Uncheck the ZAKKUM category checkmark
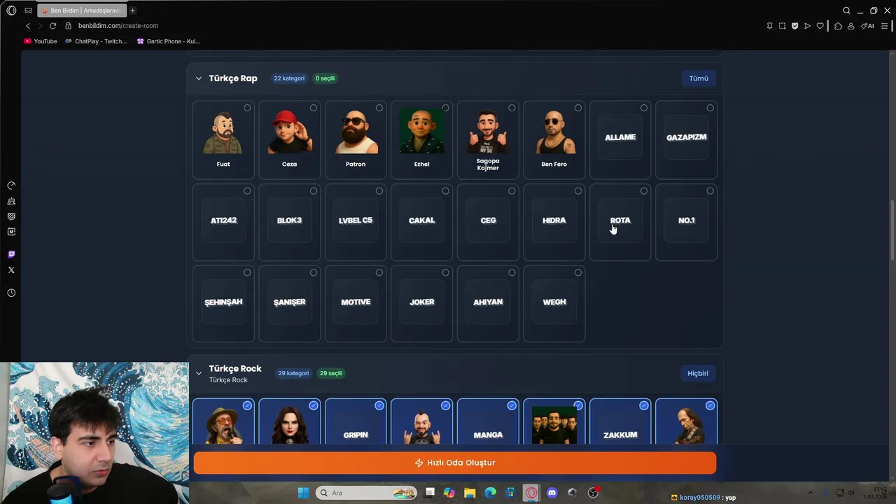 644,405
